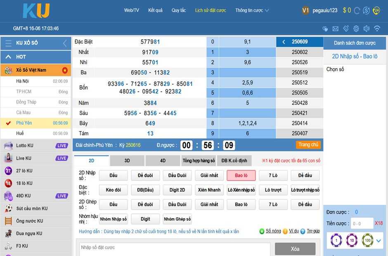Click the Tiền cược amount field
The height and width of the screenshot is (256, 388).
tap(362, 223)
